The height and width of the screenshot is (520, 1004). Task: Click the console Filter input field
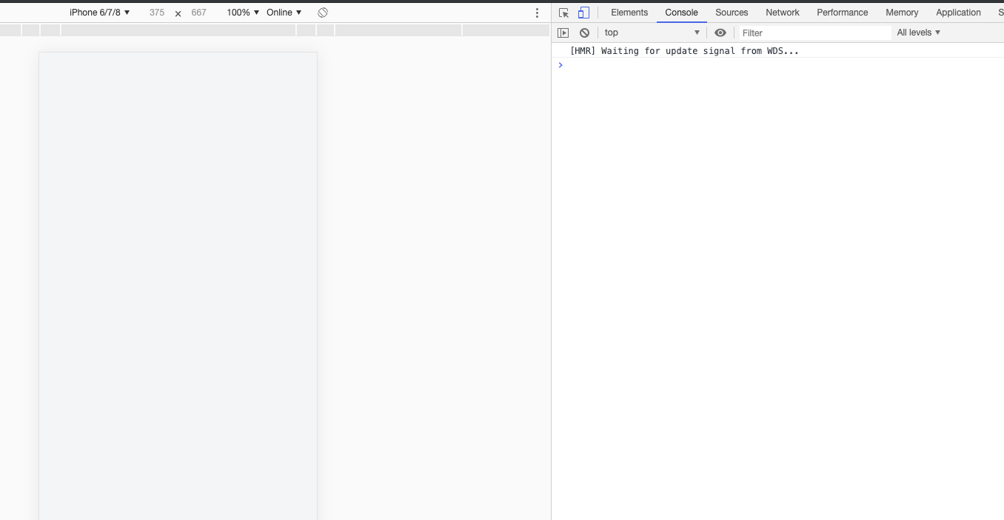pyautogui.click(x=815, y=33)
